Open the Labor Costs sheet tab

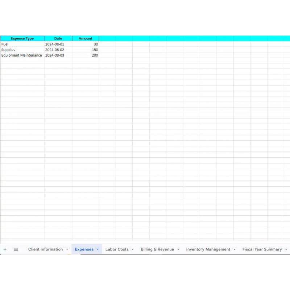tap(117, 249)
